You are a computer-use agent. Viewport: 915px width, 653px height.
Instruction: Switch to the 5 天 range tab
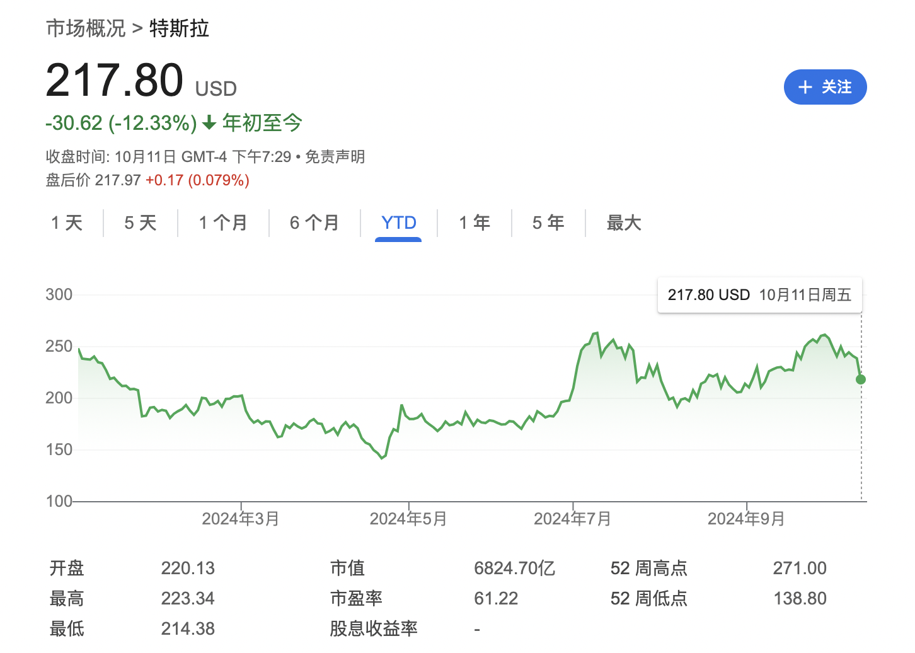click(140, 222)
